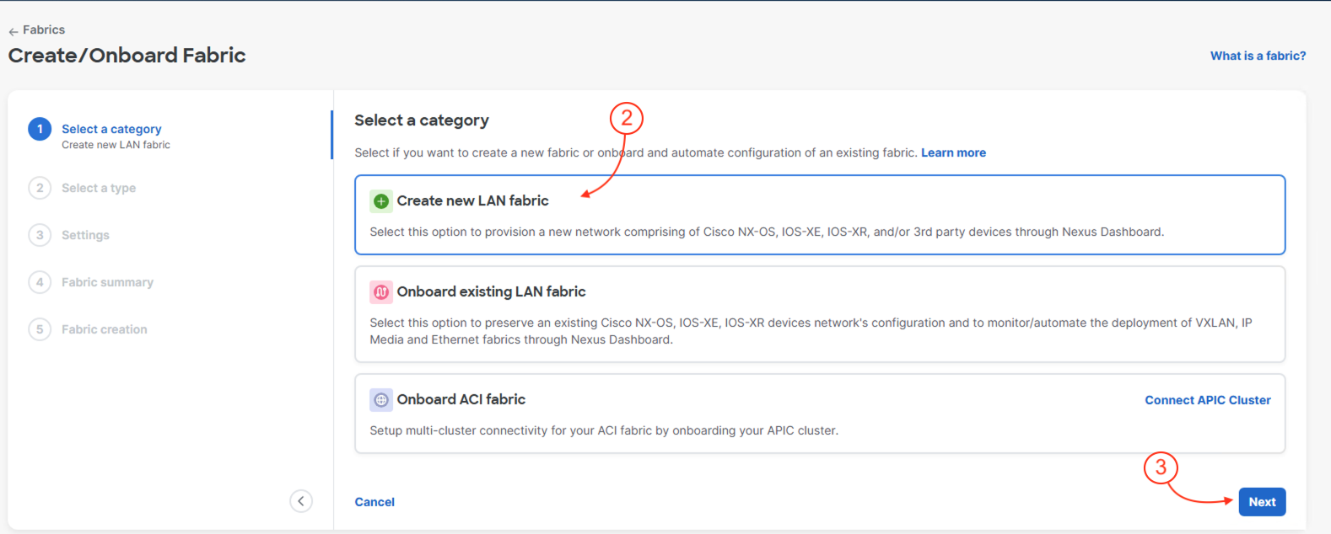Click the "Setup multi-cluster connectivity" description text

click(604, 430)
